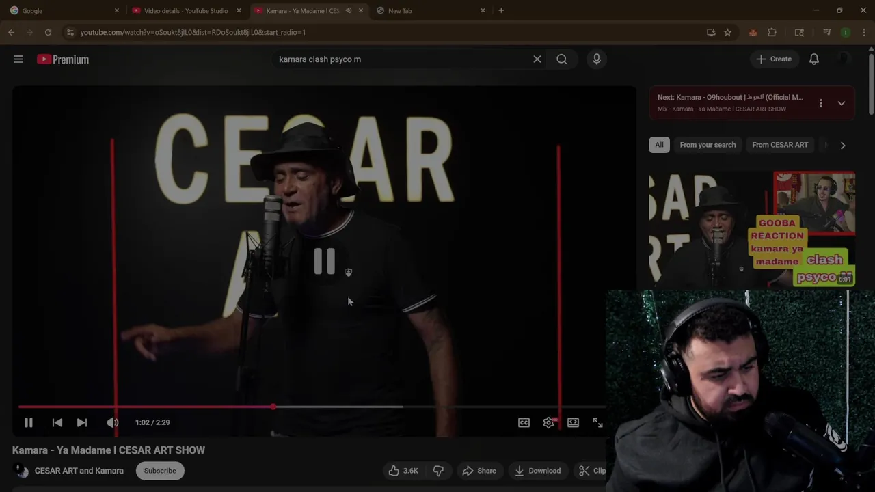Pause the video from the player bar
875x492 pixels.
tap(29, 423)
